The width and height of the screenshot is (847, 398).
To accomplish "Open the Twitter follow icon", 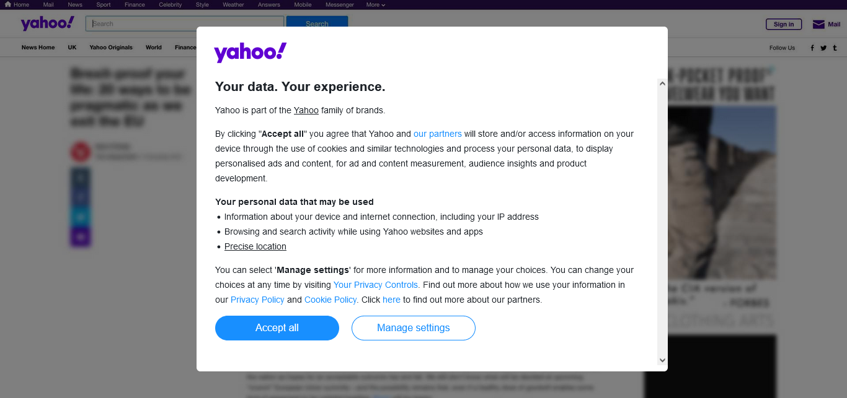I will point(823,48).
